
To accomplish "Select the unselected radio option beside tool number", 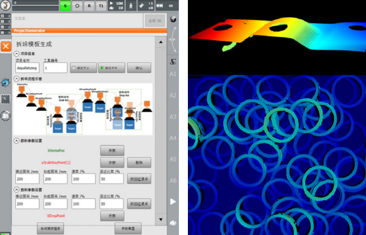I will tap(83, 68).
